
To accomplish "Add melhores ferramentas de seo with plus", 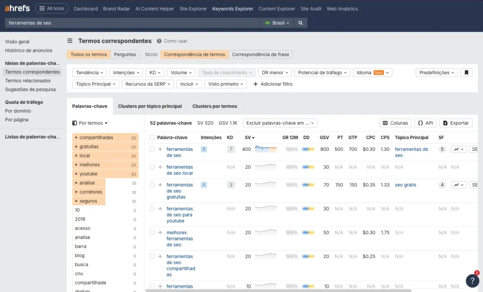I will tap(160, 233).
